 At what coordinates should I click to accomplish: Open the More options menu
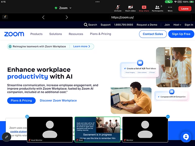pos(170,9)
